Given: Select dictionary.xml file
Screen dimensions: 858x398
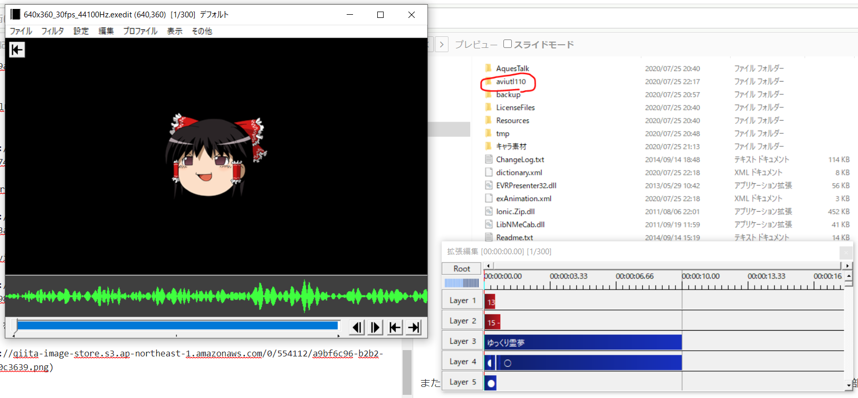Looking at the screenshot, I should pos(519,173).
